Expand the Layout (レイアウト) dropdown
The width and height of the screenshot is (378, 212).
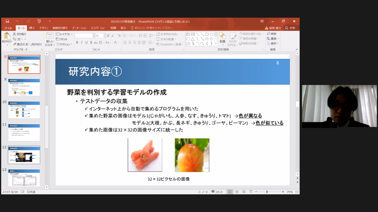click(63, 34)
